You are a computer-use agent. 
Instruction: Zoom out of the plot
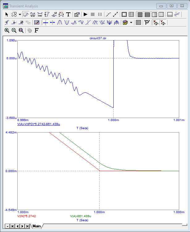(x=14, y=31)
